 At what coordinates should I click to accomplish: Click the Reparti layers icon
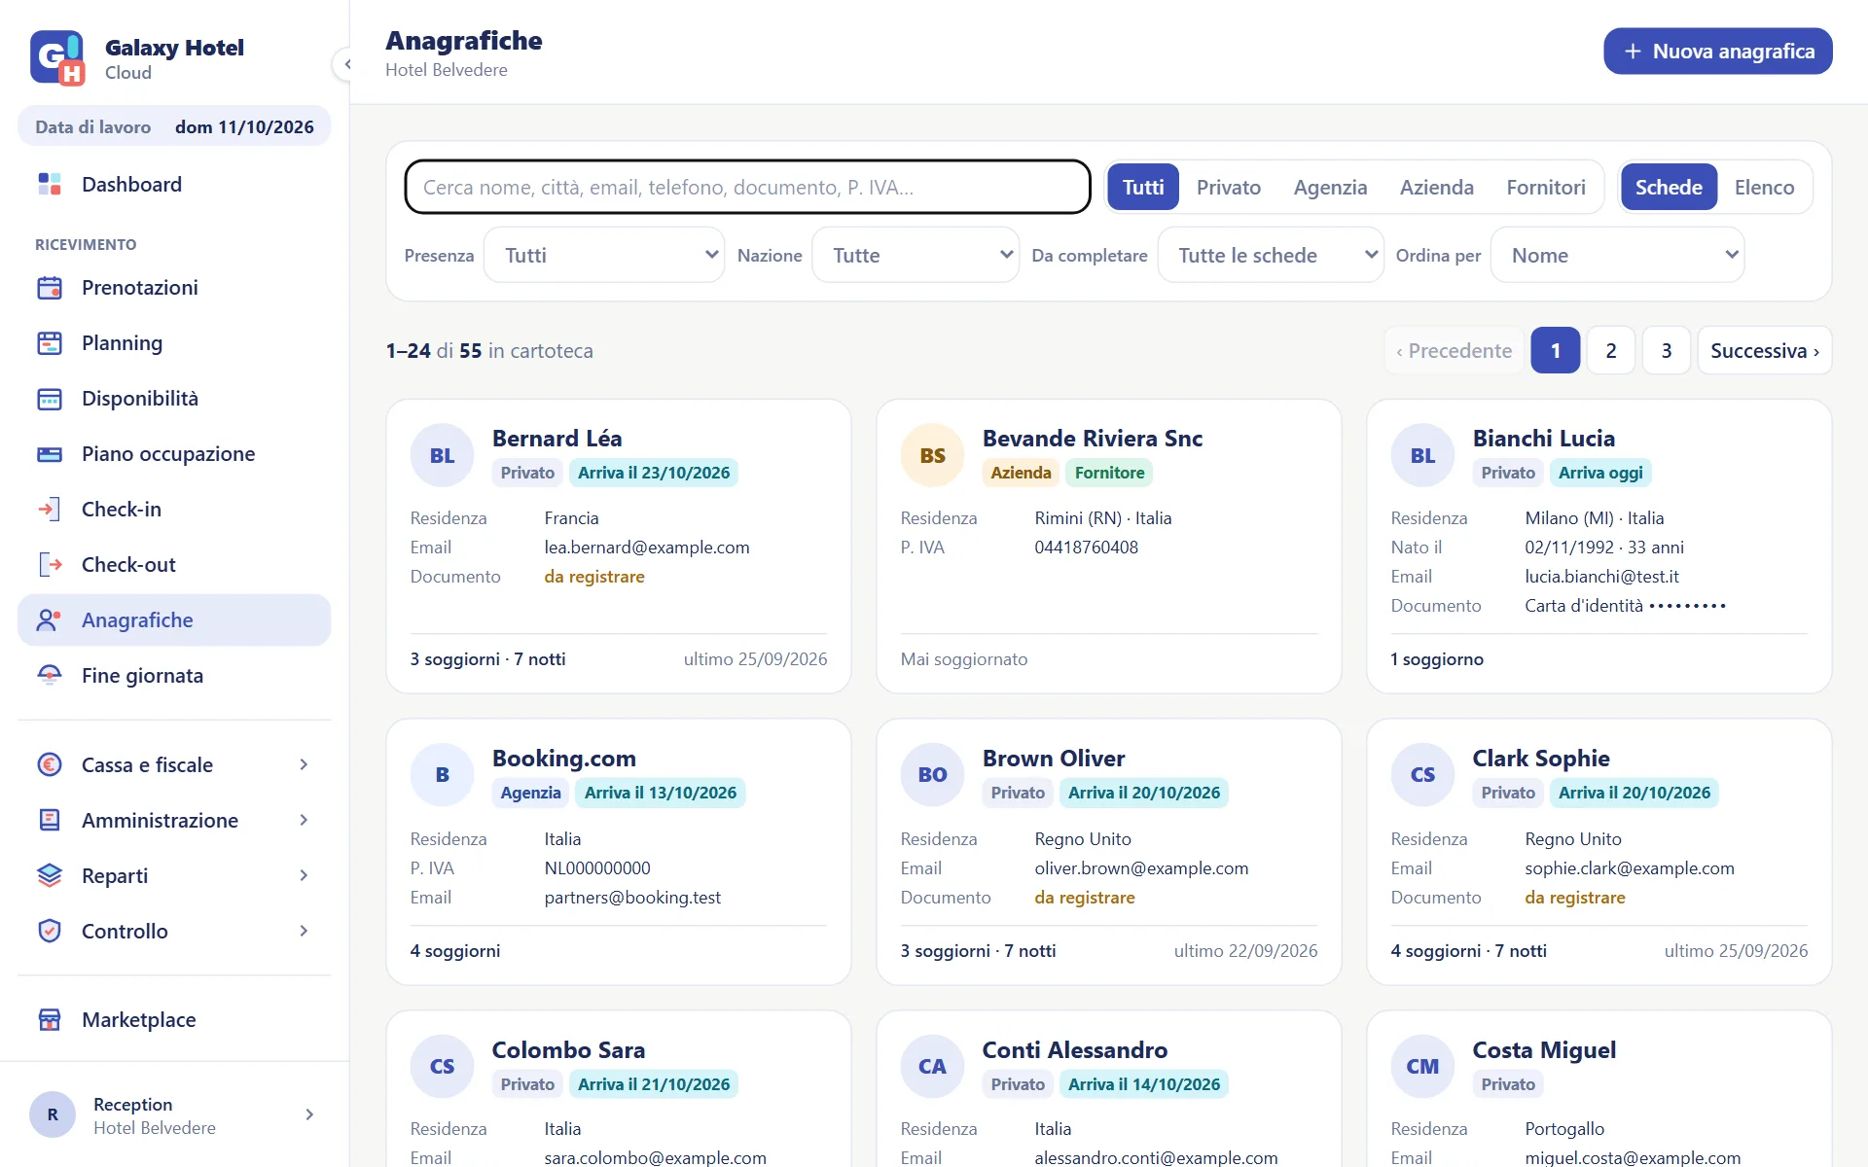[x=50, y=875]
